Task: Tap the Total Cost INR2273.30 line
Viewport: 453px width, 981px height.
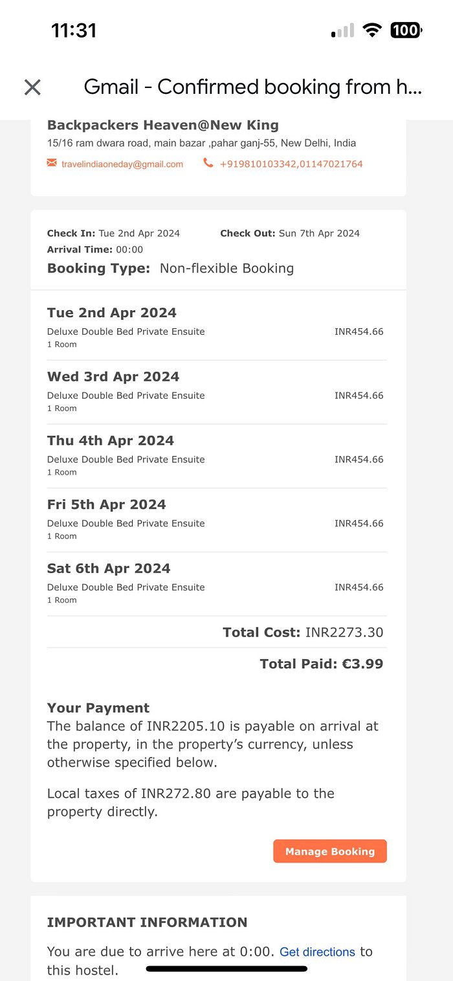Action: [x=303, y=632]
